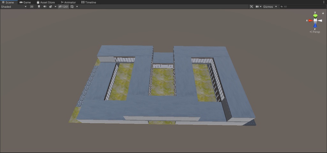Open the panel more options menu
327x153 pixels.
point(324,2)
